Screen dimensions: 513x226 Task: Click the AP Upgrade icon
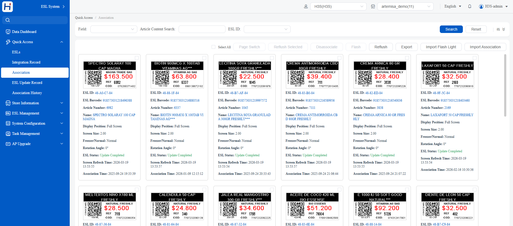[x=8, y=144]
